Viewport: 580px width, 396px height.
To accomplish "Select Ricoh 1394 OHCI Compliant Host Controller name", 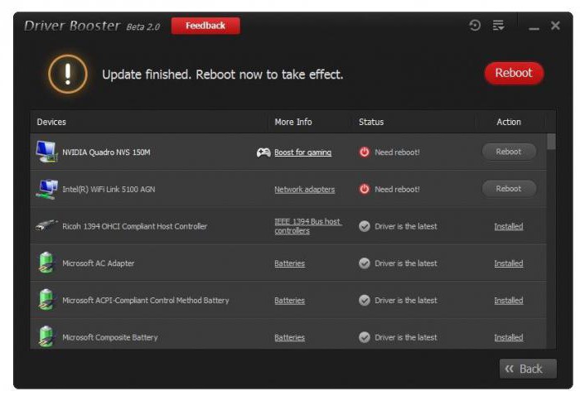I will click(x=134, y=226).
